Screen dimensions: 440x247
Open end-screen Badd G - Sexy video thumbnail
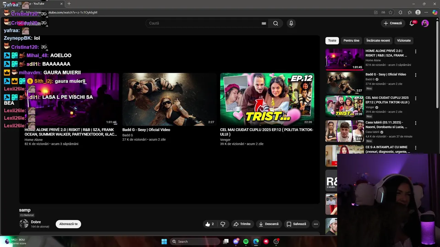pyautogui.click(x=169, y=99)
